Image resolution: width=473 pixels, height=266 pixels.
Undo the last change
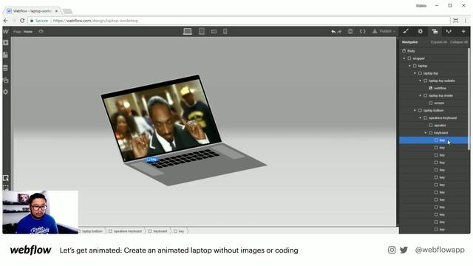(x=333, y=31)
